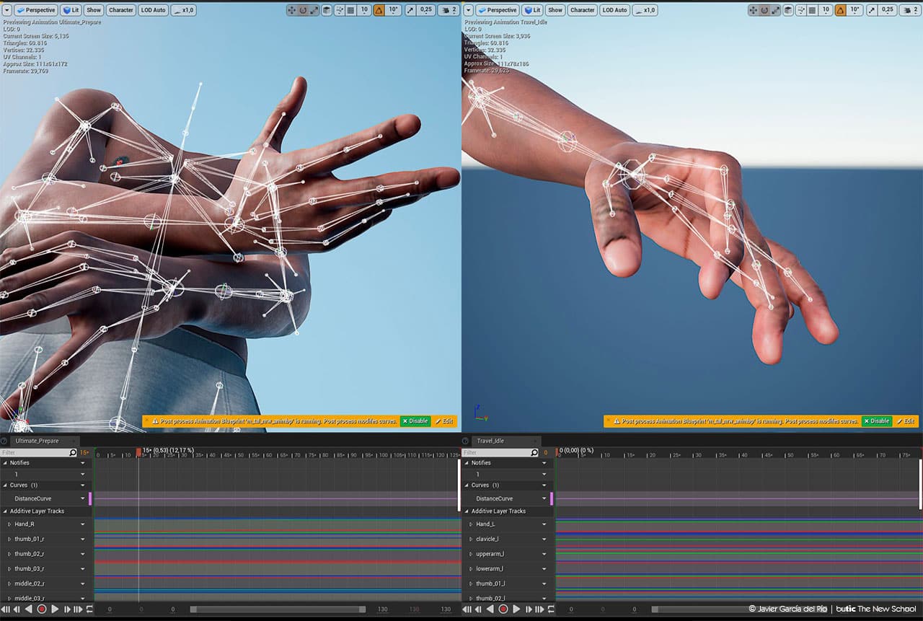The width and height of the screenshot is (923, 621).
Task: Select rotate gizmo mode in left viewport
Action: (303, 10)
